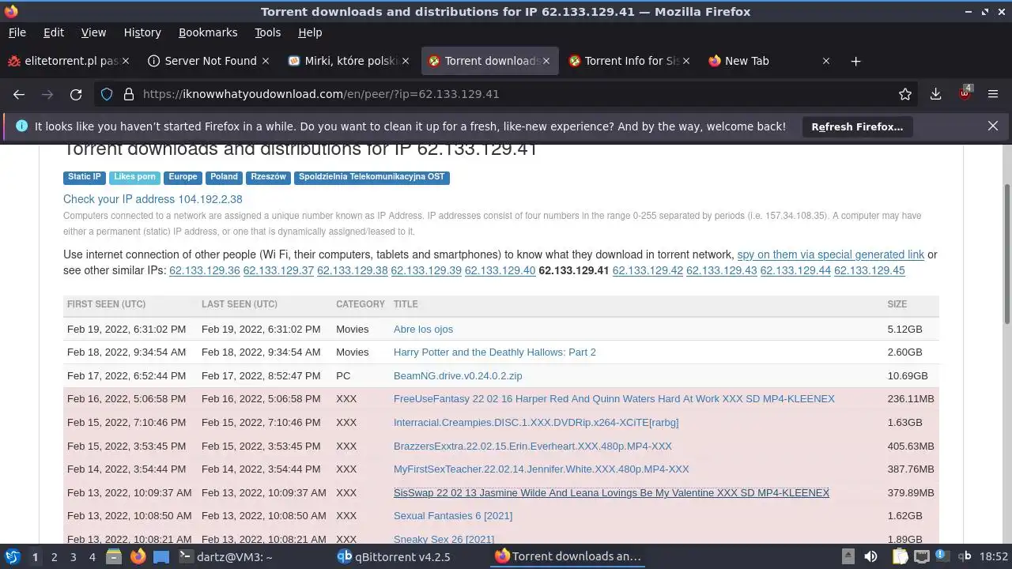Open the Firefox hamburger application menu
Image resolution: width=1012 pixels, height=569 pixels.
(x=993, y=94)
